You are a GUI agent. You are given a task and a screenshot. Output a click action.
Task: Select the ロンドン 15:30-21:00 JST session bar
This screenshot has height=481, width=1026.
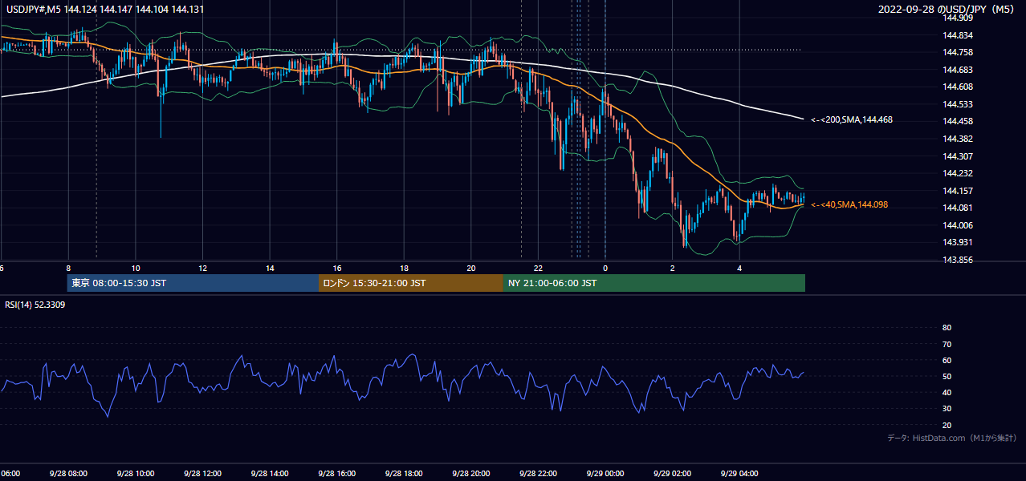coord(411,283)
